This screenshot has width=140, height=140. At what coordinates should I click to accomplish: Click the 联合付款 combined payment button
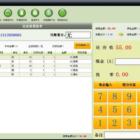point(129,85)
